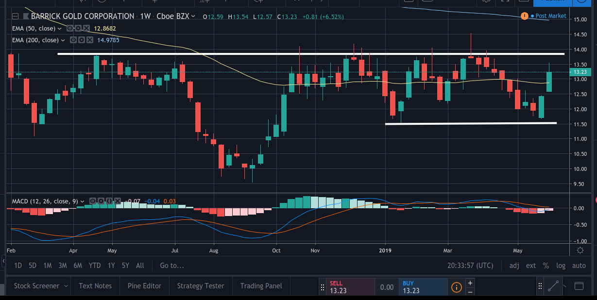Screen dimensions: 597x300
Task: Increase order quantity with plus button
Action: pyautogui.click(x=470, y=283)
